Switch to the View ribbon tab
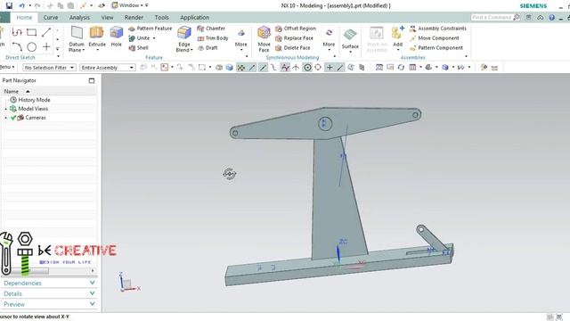This screenshot has height=321, width=570. click(107, 18)
